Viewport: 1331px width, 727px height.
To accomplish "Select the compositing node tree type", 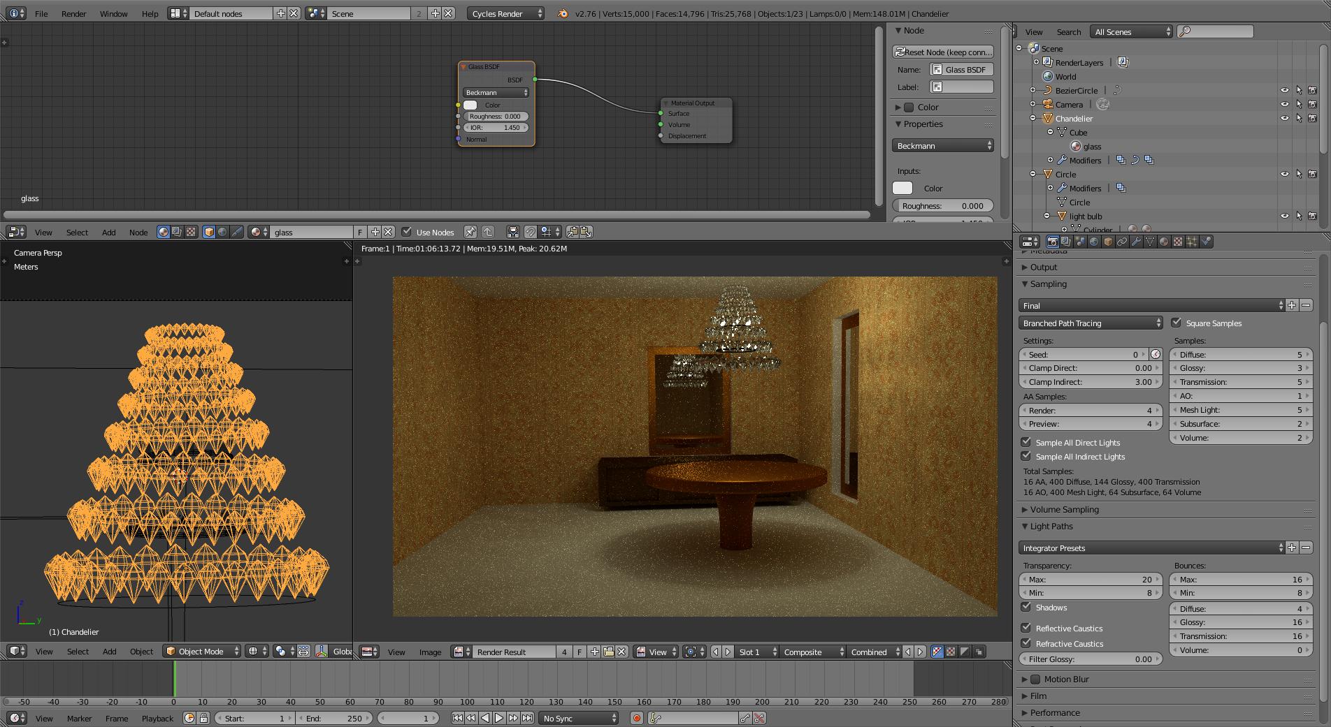I will [x=177, y=232].
